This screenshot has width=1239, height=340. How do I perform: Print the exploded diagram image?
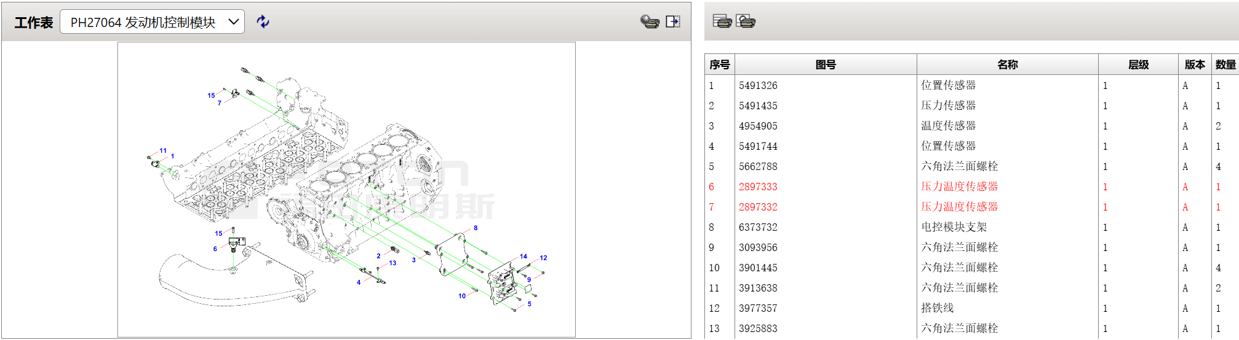649,22
